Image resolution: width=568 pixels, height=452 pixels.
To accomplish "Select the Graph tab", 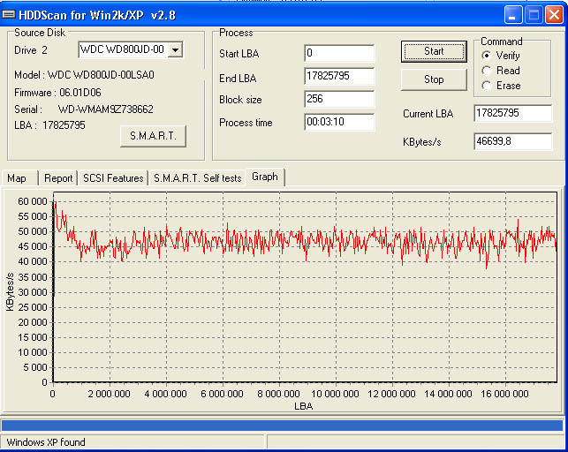I will coord(264,177).
